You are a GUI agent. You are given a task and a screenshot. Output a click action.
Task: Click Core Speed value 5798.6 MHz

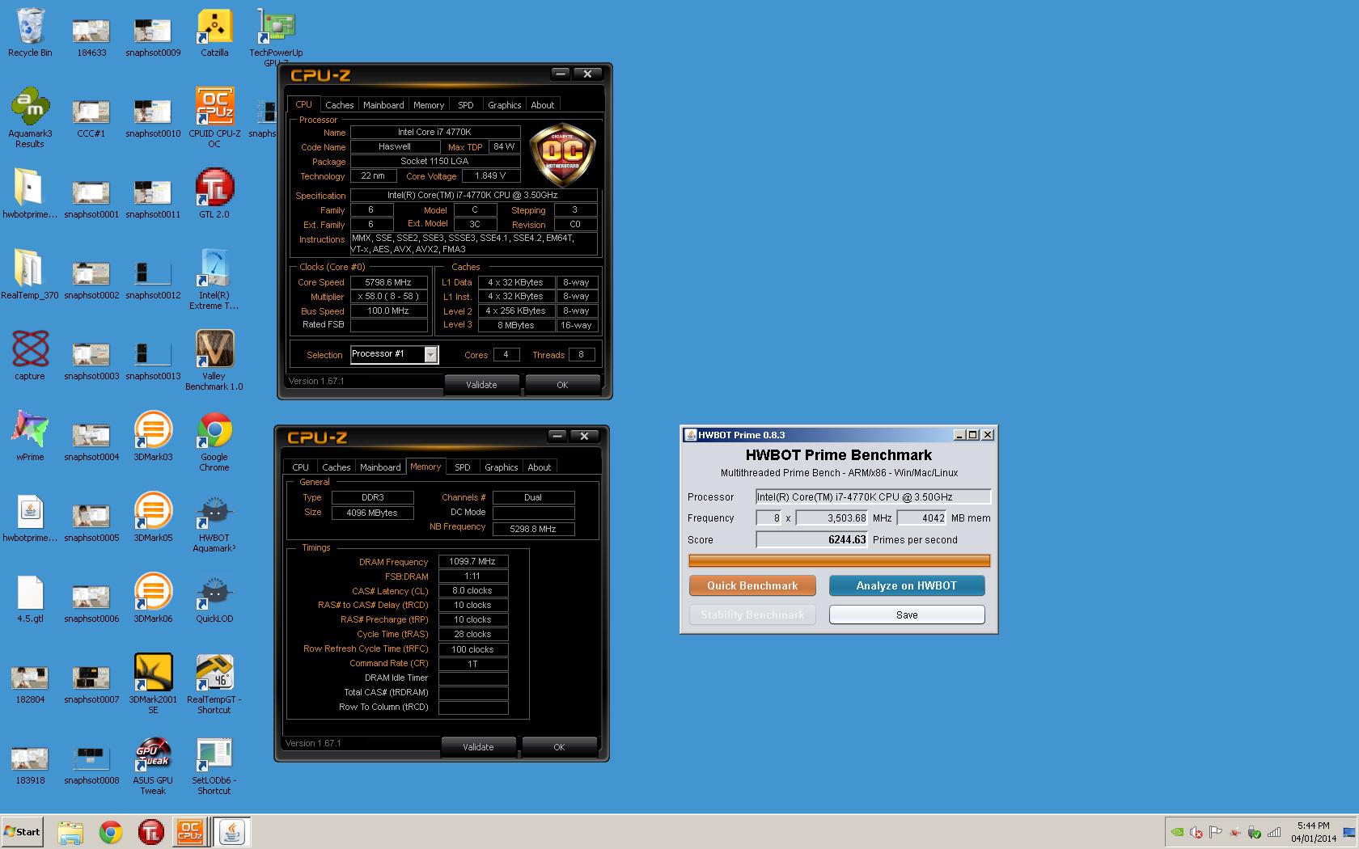388,282
